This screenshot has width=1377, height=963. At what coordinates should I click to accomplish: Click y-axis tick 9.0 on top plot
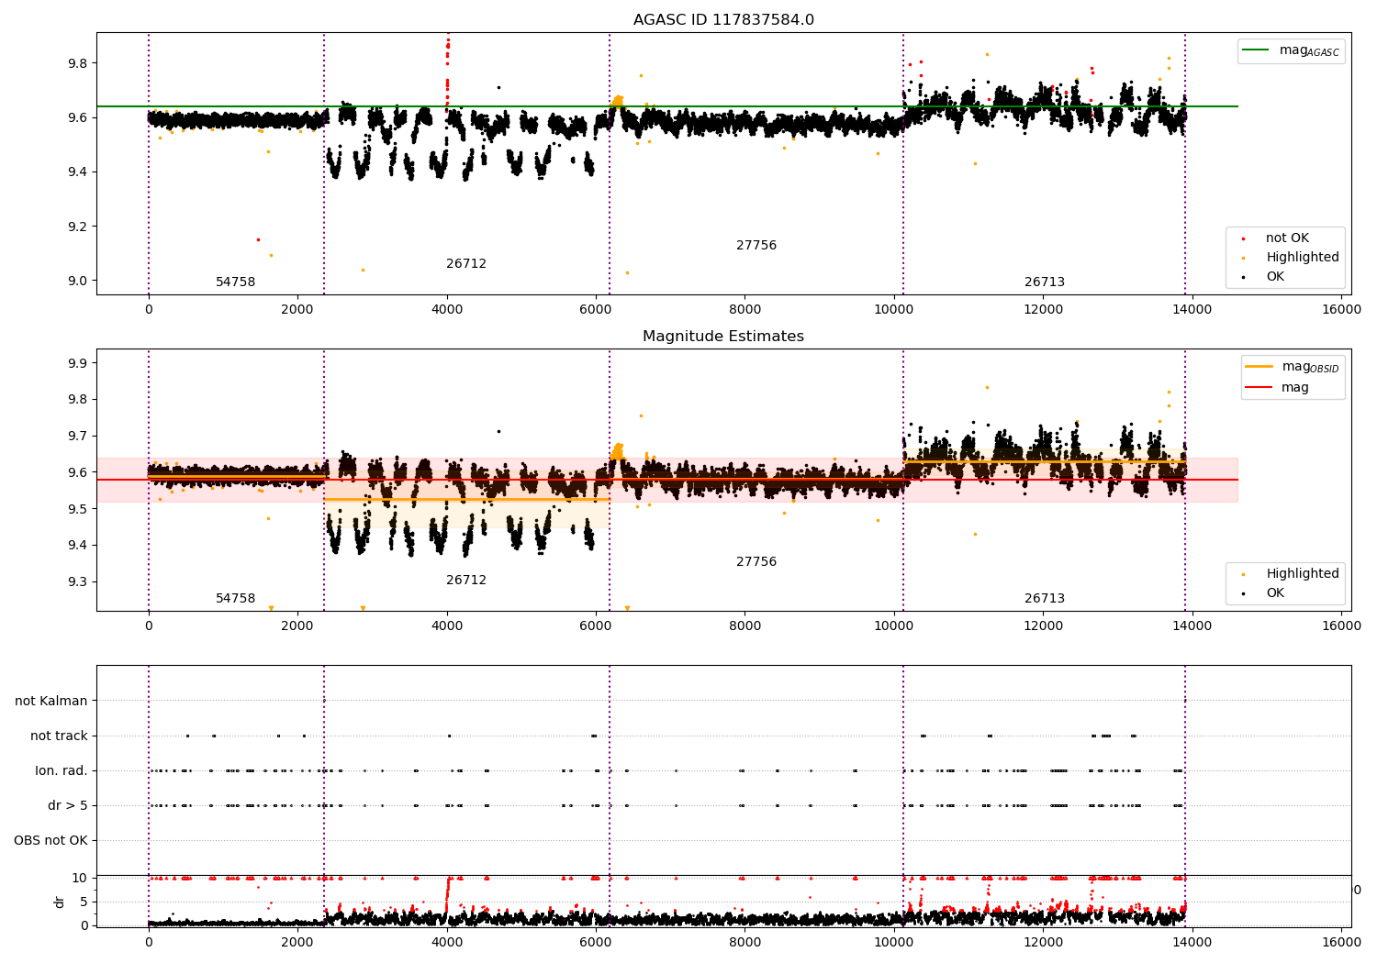click(x=77, y=282)
